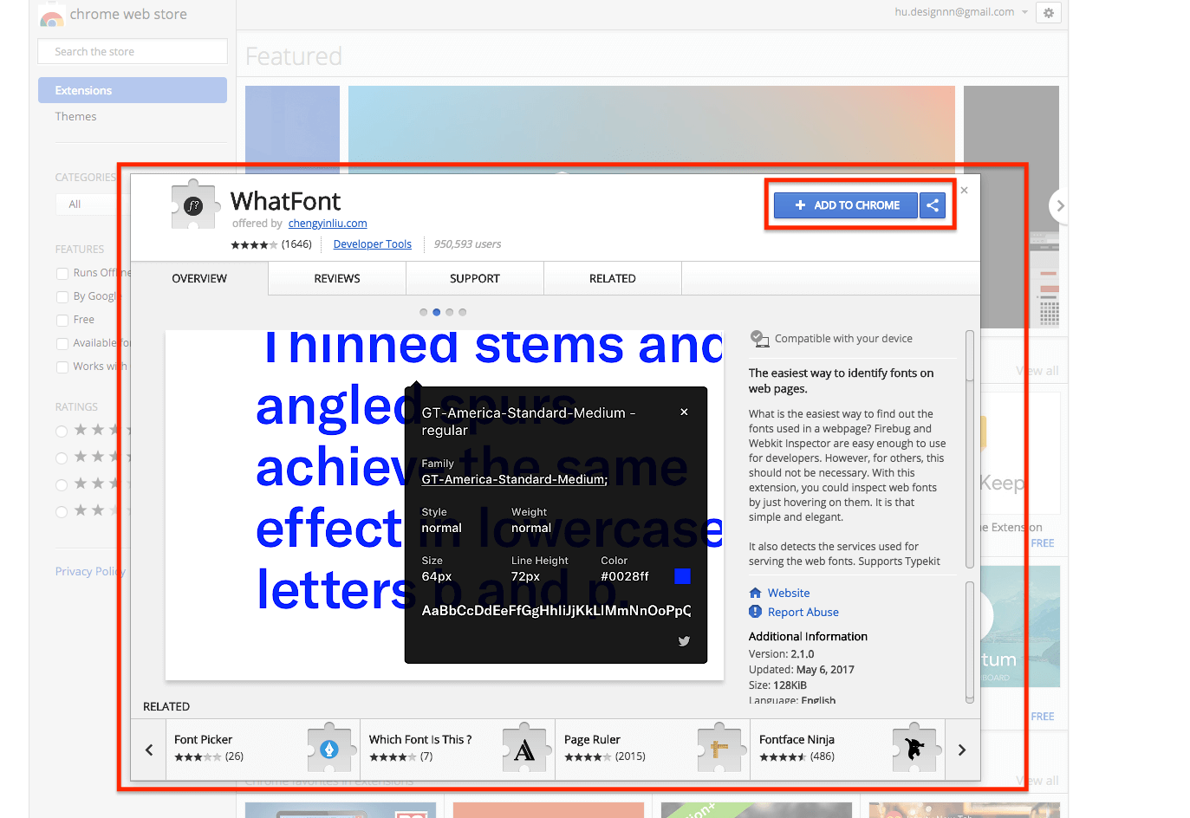
Task: Toggle the Free feature checkbox
Action: click(62, 320)
